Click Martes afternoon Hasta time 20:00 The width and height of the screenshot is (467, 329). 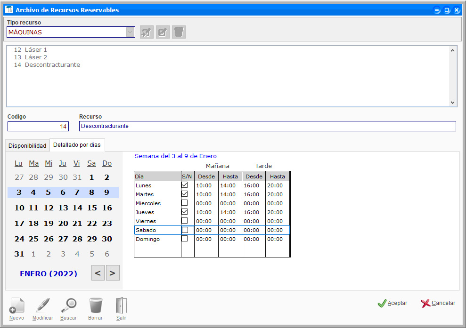click(x=275, y=194)
